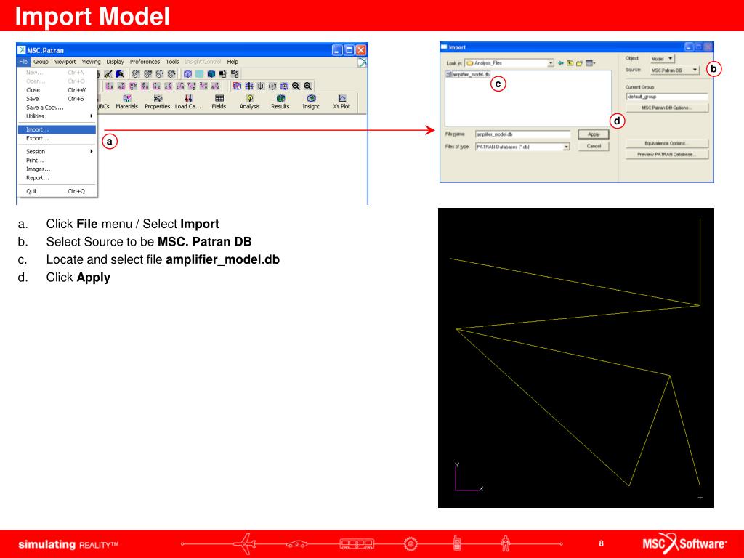Select Print… in the File menu

(x=57, y=161)
